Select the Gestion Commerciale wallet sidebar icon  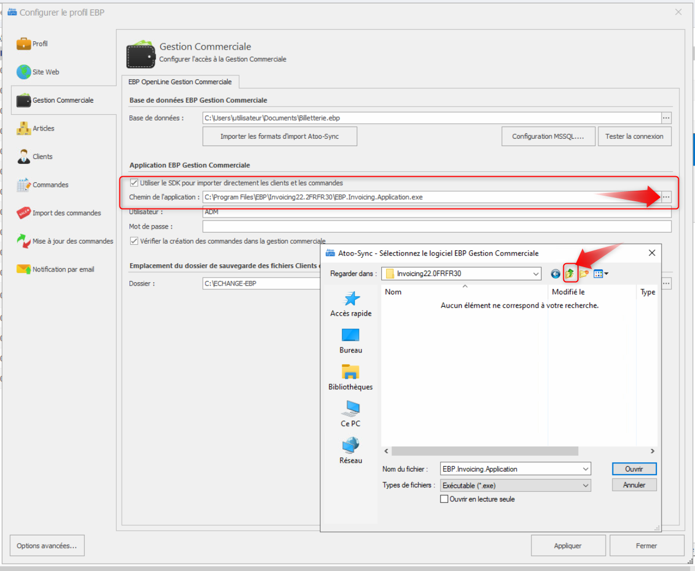pos(23,100)
